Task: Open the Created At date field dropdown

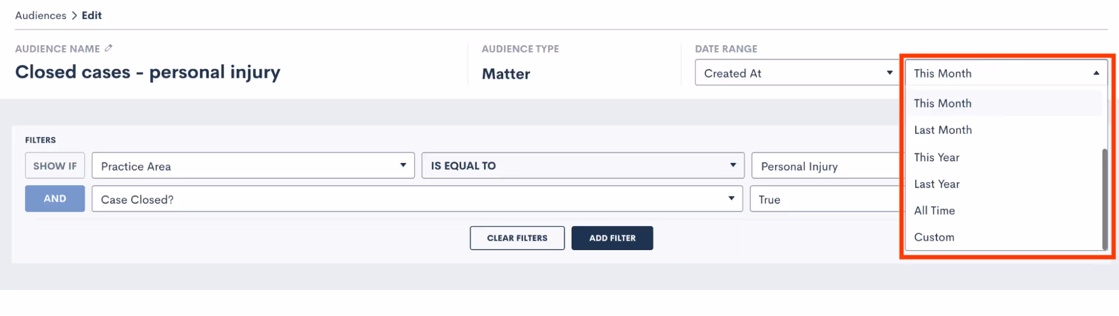Action: 797,73
